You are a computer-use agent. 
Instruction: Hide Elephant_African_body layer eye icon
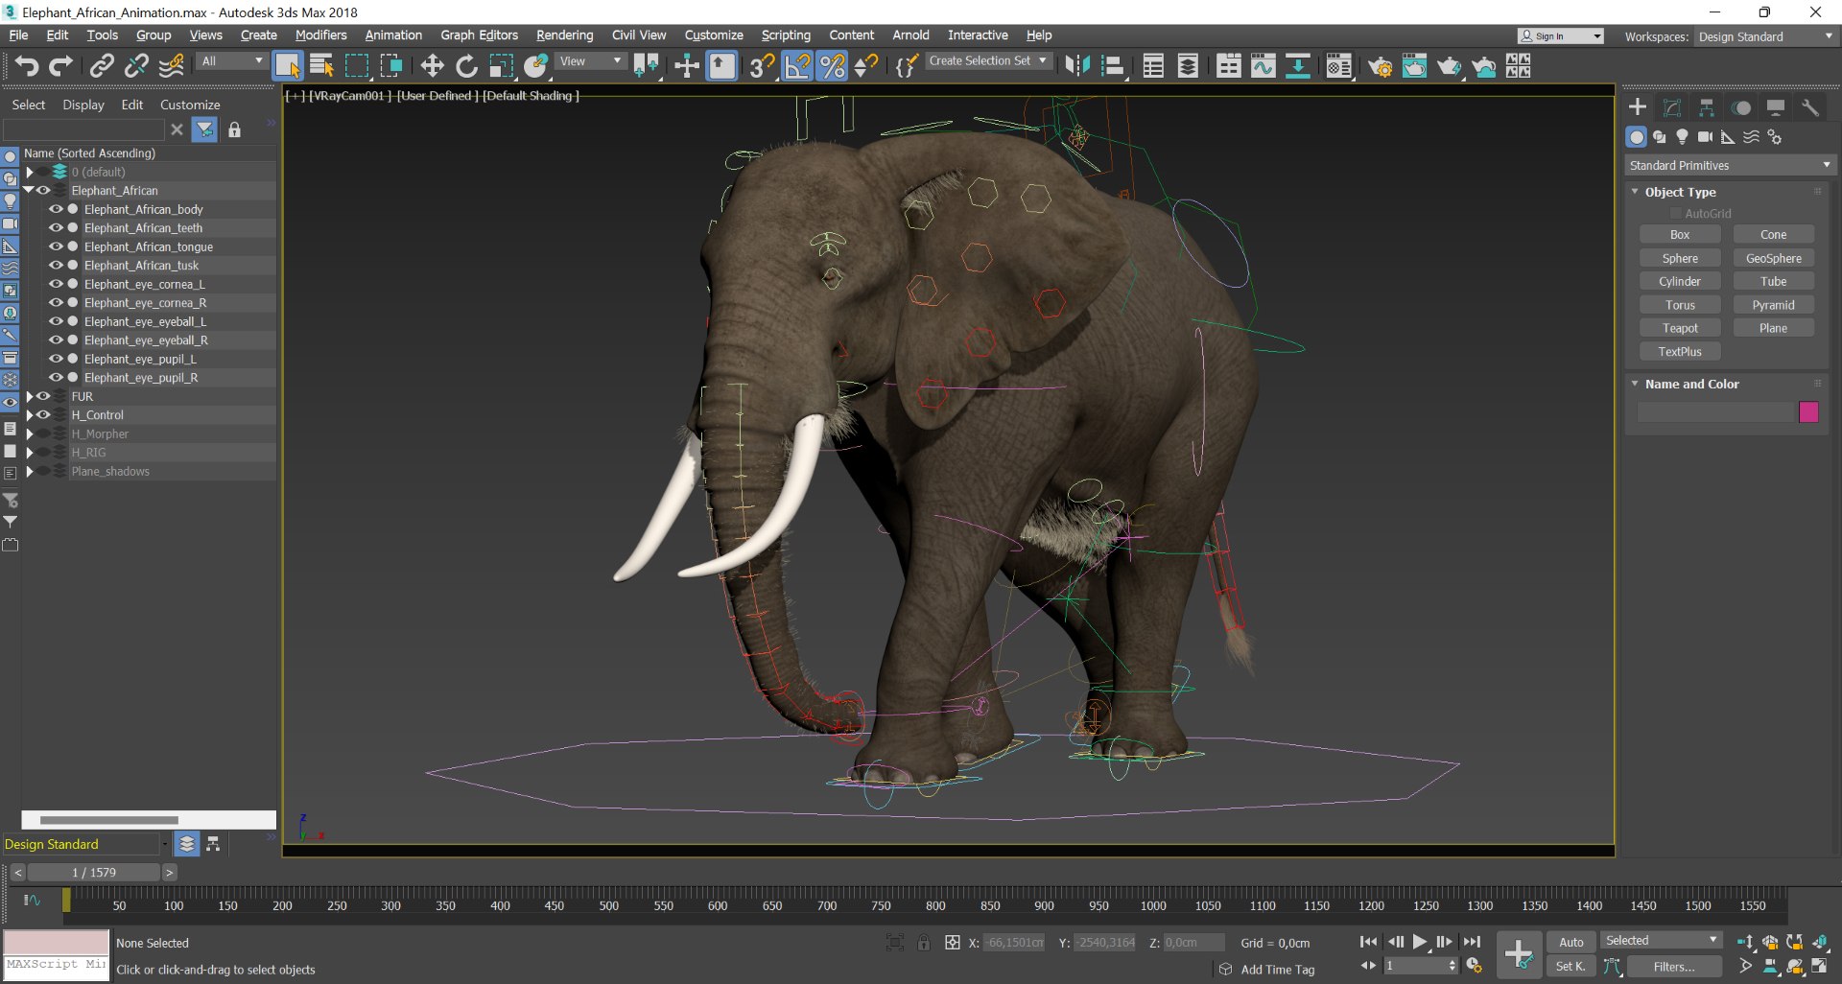coord(56,209)
